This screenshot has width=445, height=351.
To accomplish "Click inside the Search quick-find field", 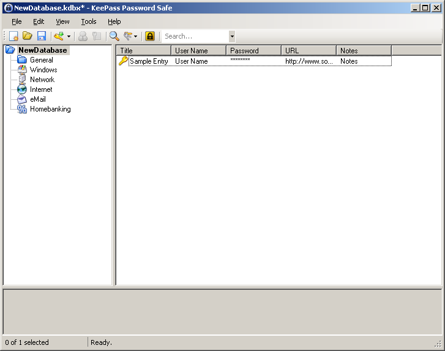I will pos(195,36).
